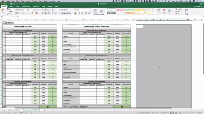Open the Window menu in menu bar
204x114 pixels.
pos(52,1)
